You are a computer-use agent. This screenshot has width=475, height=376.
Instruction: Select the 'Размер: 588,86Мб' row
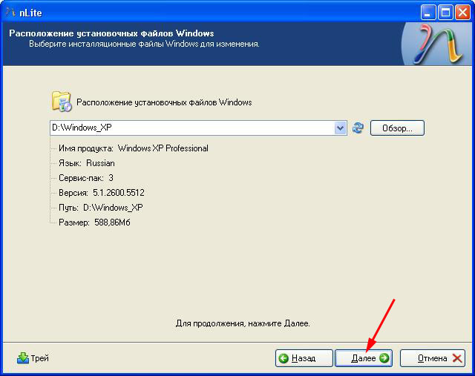(x=94, y=222)
